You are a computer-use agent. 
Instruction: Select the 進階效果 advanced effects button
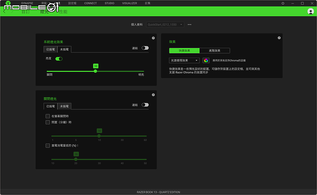click(x=215, y=50)
